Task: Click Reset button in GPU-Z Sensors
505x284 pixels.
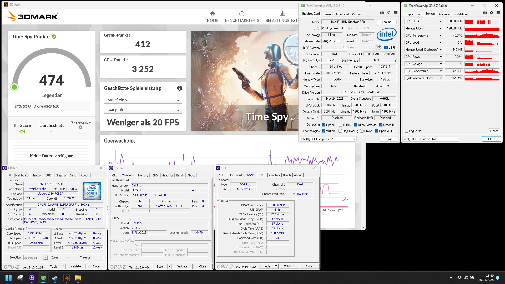Action: coord(494,131)
